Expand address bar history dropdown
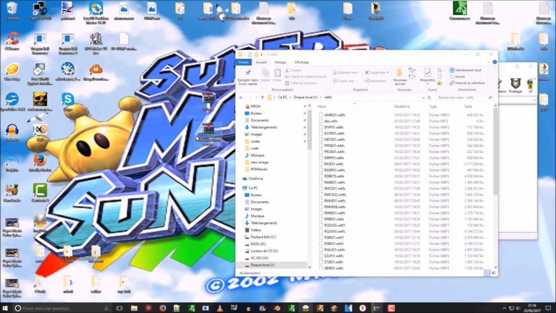The image size is (556, 313). [424, 97]
